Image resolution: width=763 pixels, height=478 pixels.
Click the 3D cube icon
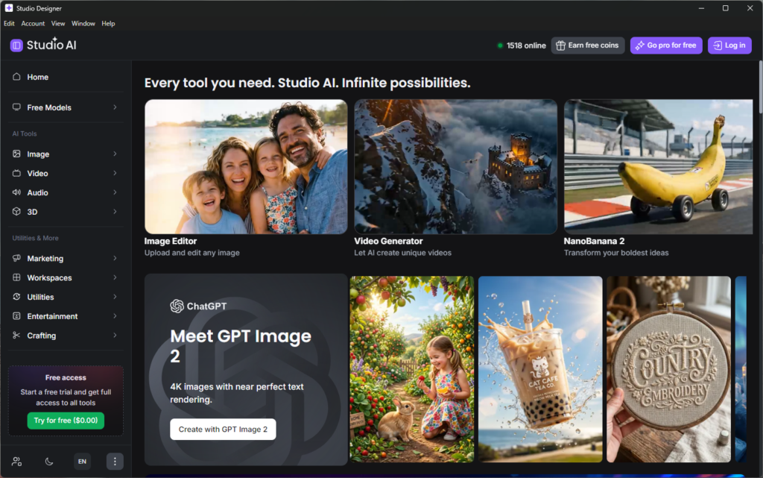click(x=16, y=212)
